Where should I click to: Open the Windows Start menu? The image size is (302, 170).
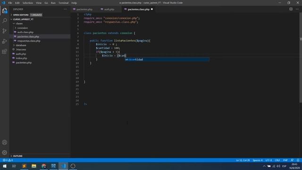pyautogui.click(x=4, y=166)
